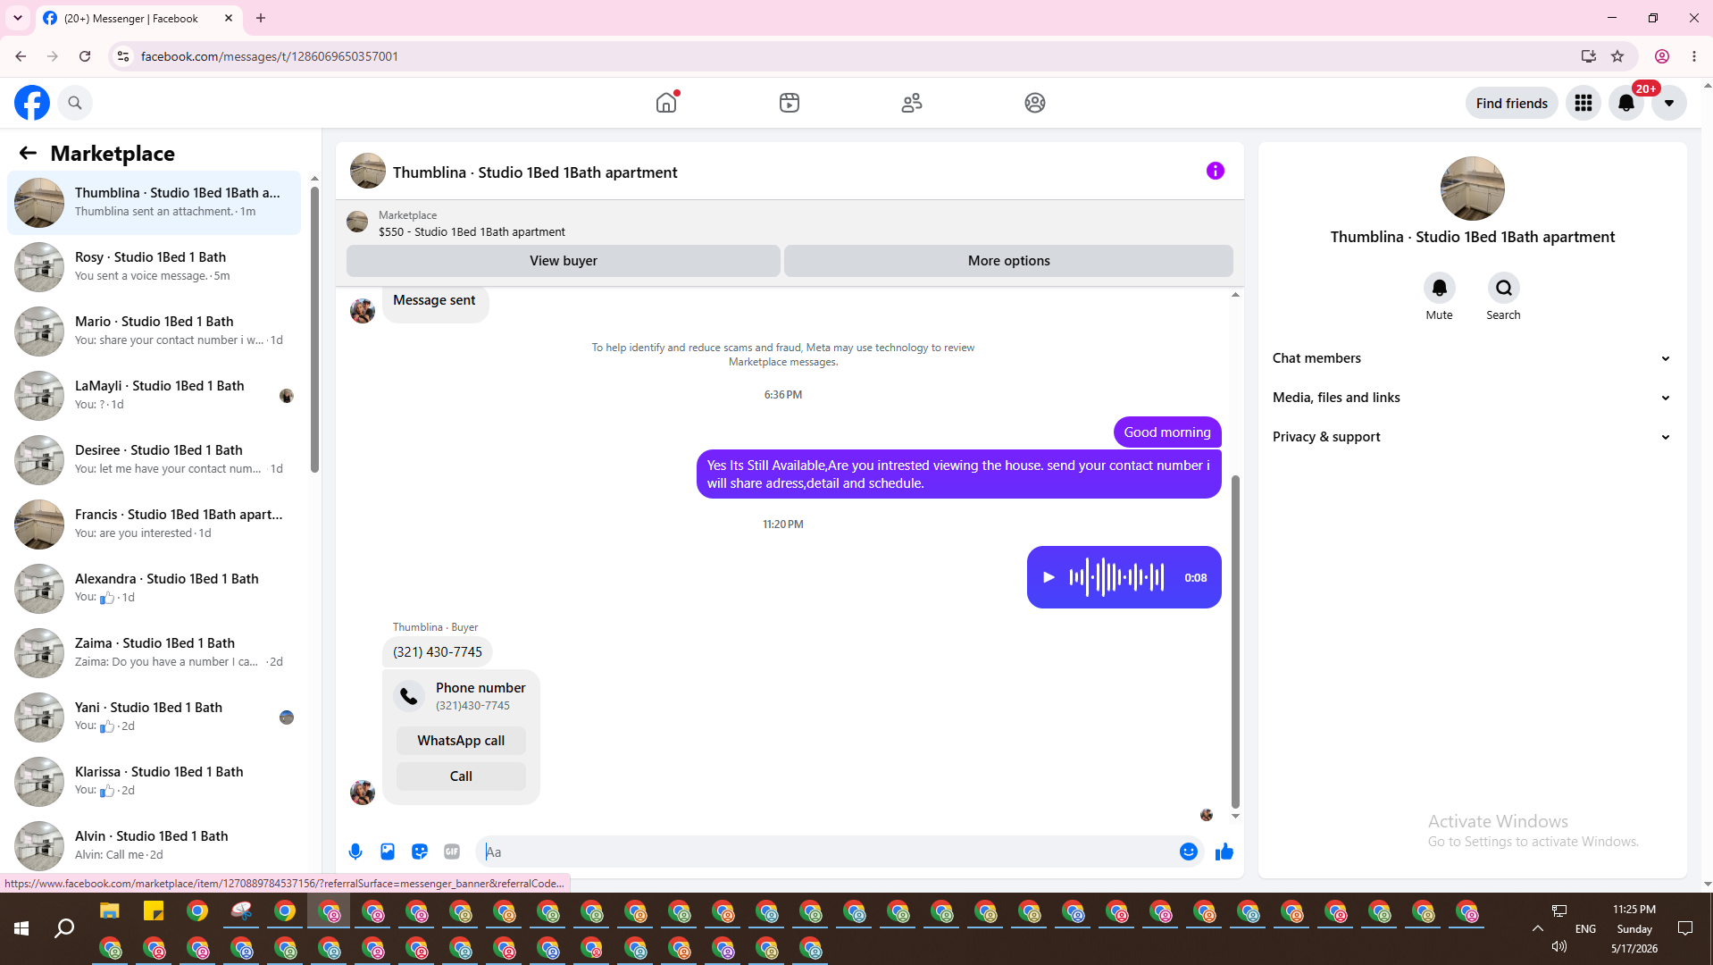This screenshot has width=1713, height=965.
Task: Open Mario Studio 1Bed 1 Bath chat
Action: [154, 331]
